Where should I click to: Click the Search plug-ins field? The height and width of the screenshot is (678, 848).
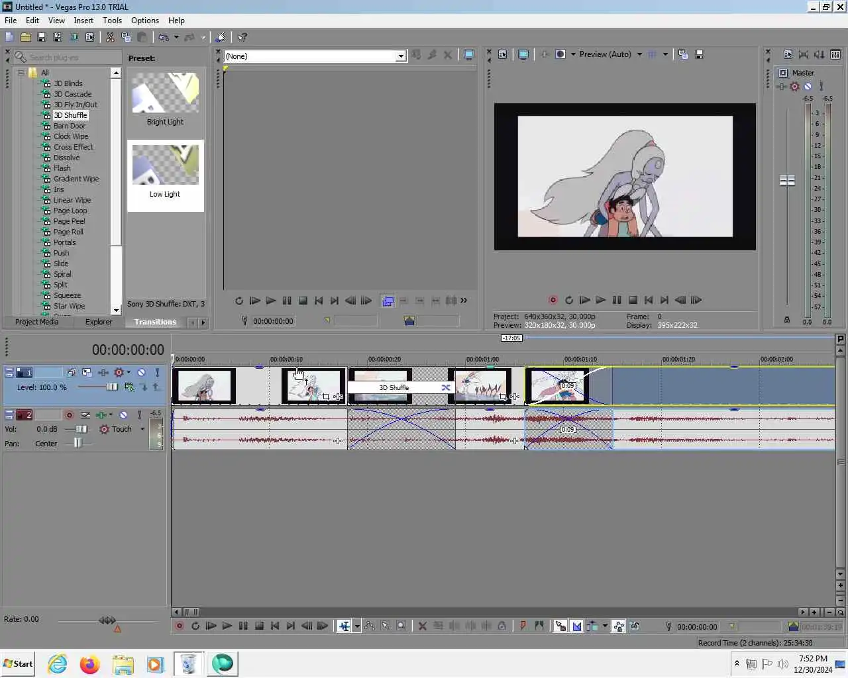click(x=68, y=58)
